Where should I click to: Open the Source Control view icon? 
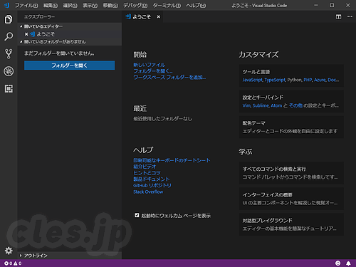click(9, 54)
